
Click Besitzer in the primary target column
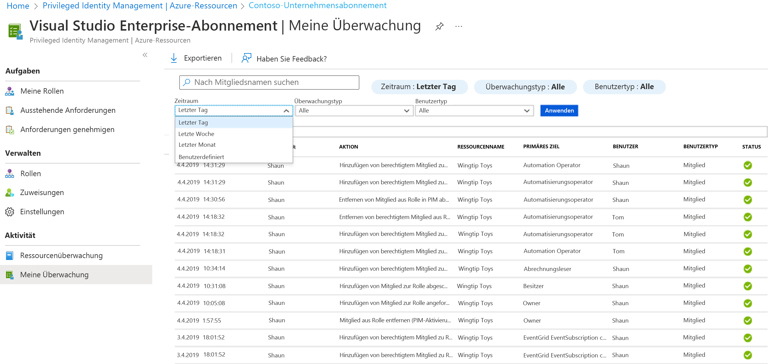pyautogui.click(x=533, y=286)
